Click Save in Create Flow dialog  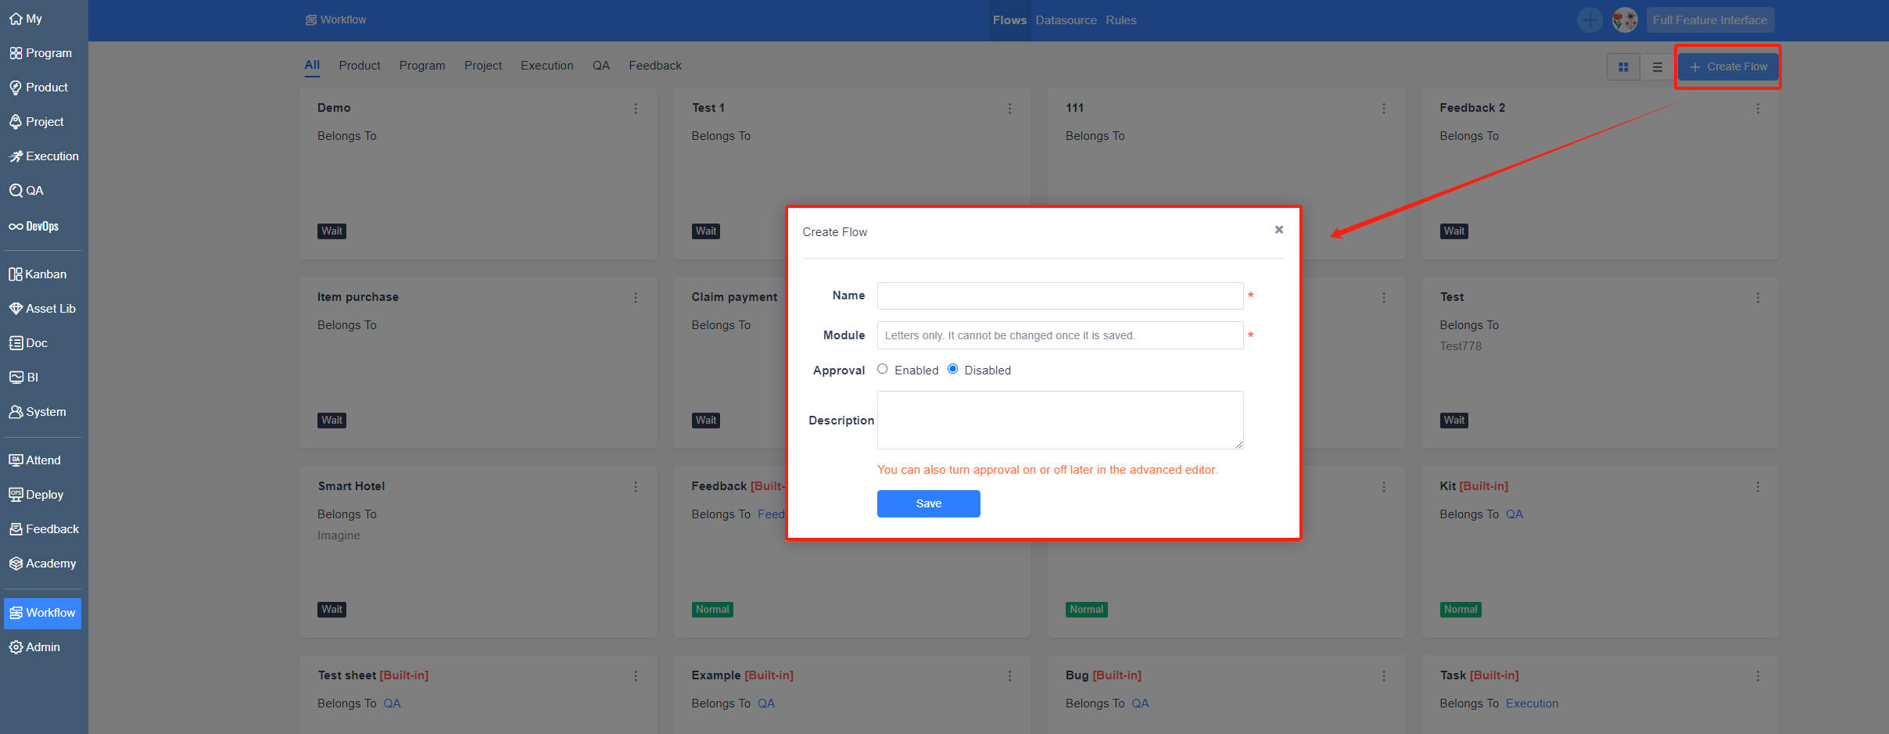928,503
